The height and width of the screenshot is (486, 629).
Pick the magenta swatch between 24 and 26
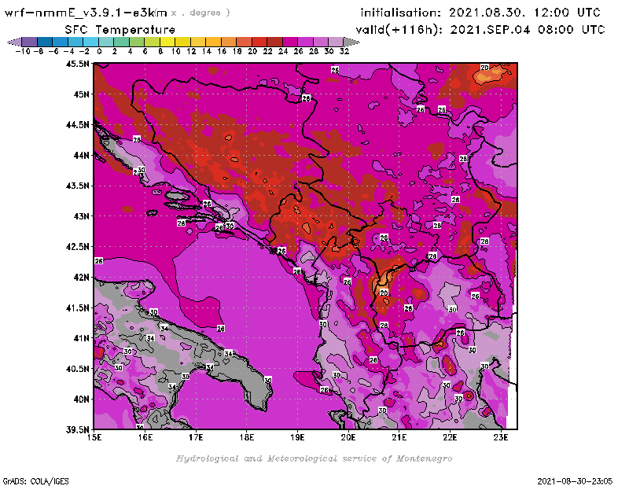pos(290,42)
